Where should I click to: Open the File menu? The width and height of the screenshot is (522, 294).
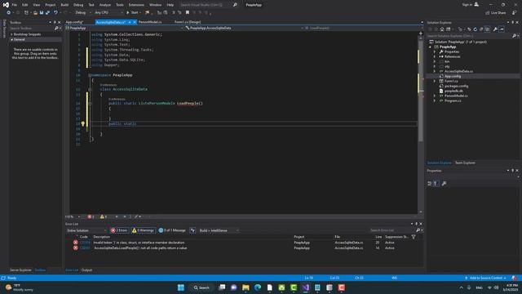coord(15,5)
